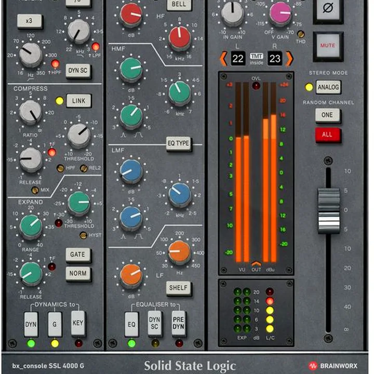
Task: Click the expander RANGE knob
Action: (31, 226)
